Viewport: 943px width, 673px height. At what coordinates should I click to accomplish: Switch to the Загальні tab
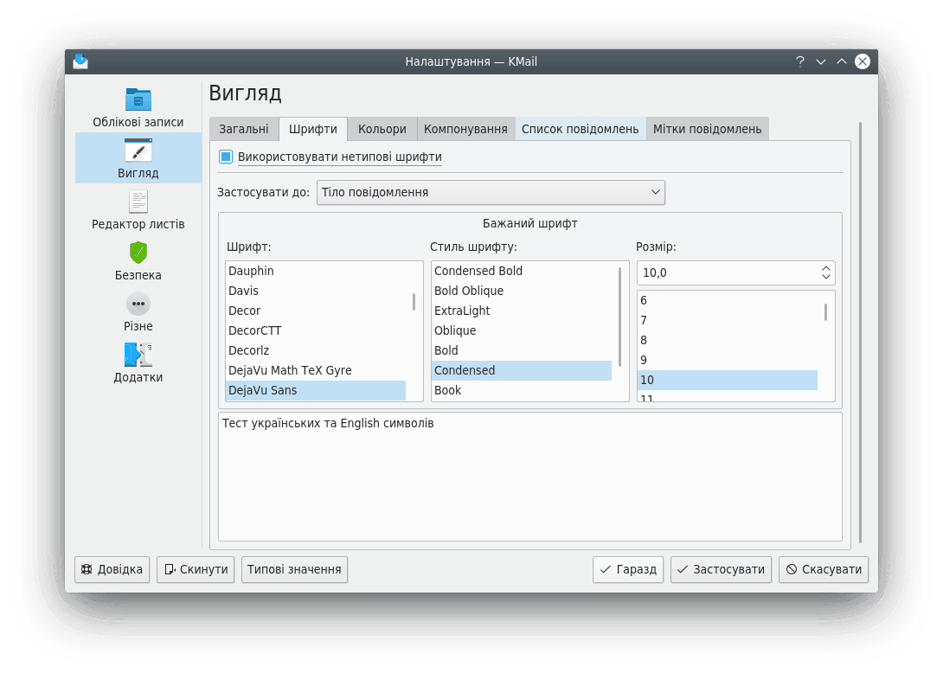[243, 129]
